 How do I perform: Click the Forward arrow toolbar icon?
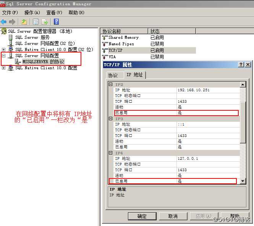12,22
